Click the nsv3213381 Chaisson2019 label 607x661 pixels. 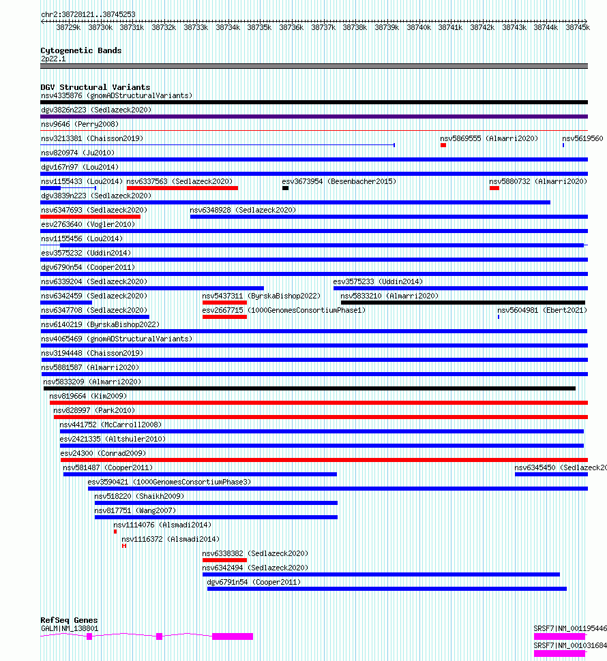(x=92, y=139)
